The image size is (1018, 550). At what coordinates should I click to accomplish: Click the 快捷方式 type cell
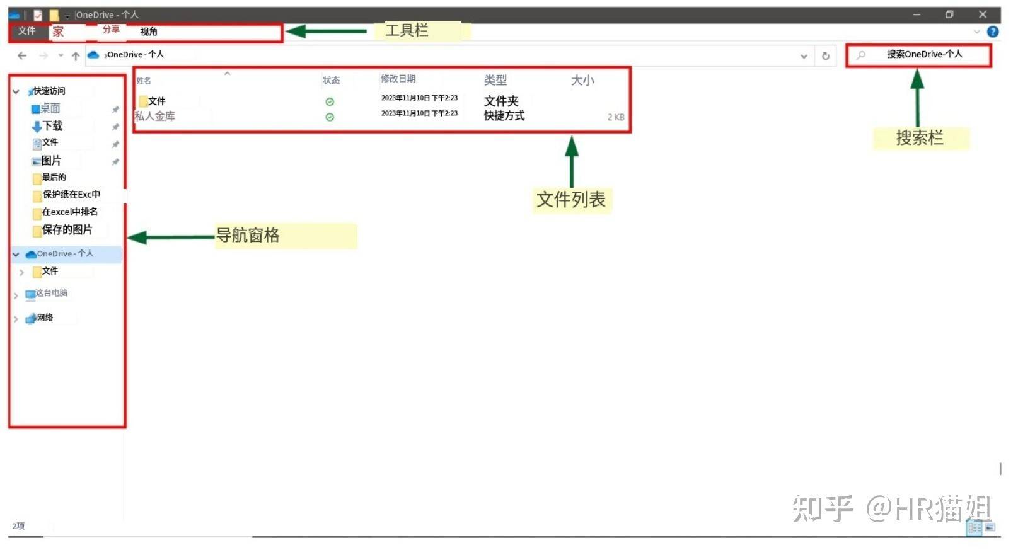[x=504, y=116]
